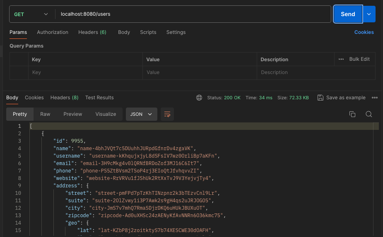Click the "zipcode" JSON line
The width and height of the screenshot is (383, 237).
[x=146, y=215]
